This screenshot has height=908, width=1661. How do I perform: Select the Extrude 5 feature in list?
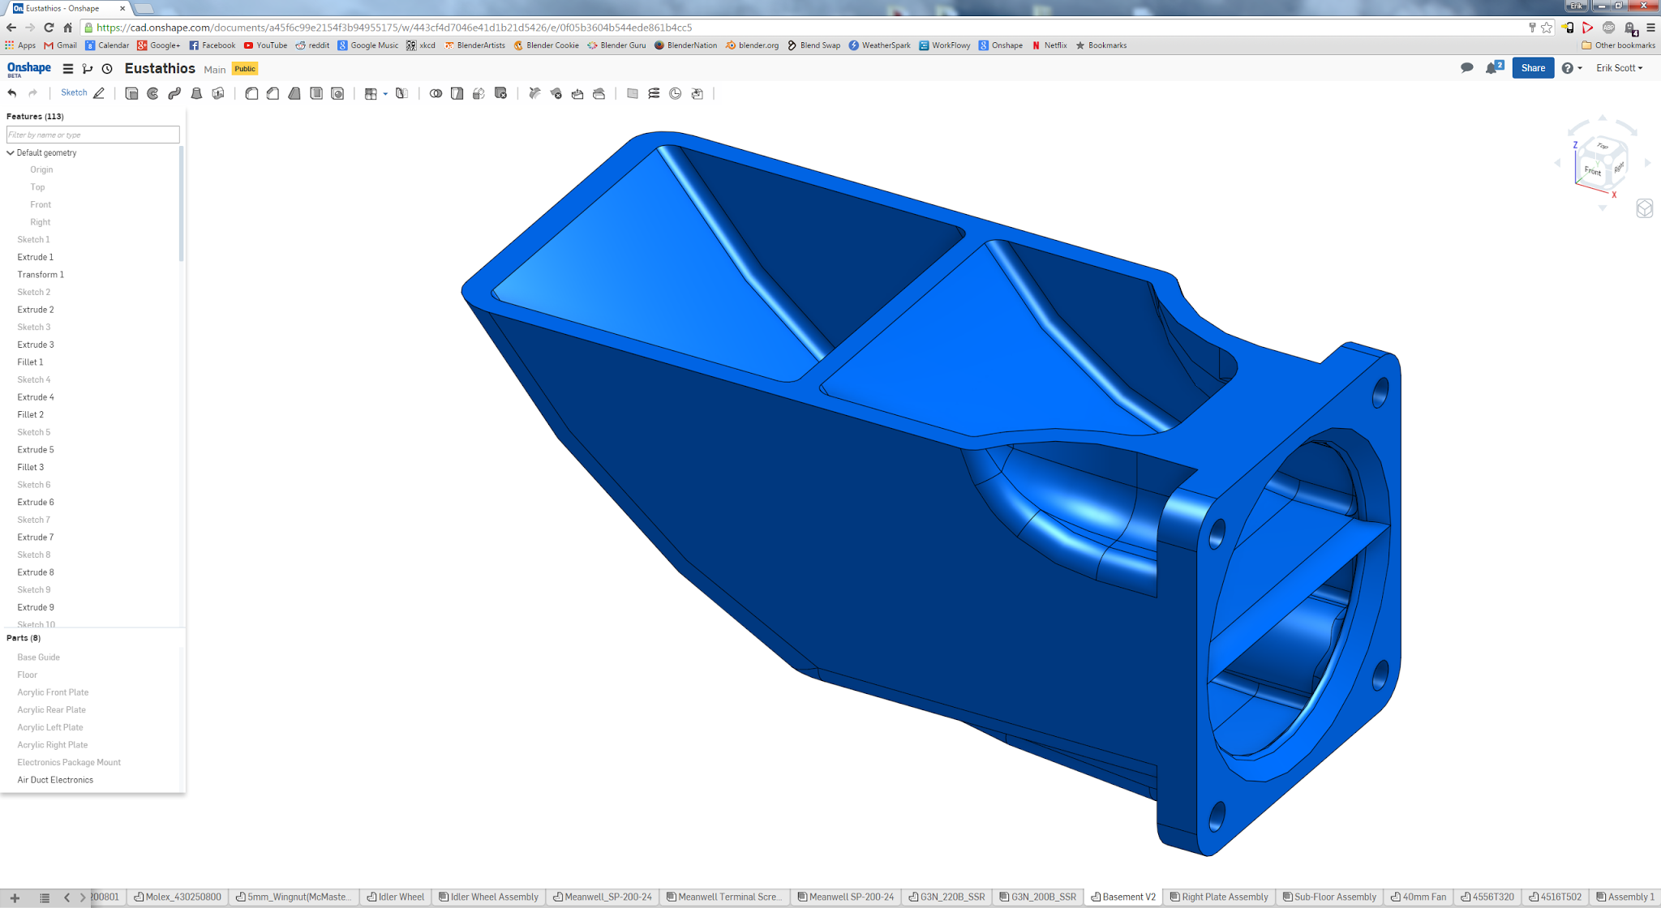pyautogui.click(x=36, y=450)
